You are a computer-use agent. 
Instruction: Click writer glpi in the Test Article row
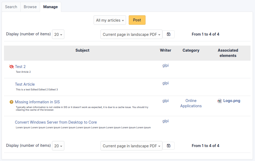tap(166, 83)
